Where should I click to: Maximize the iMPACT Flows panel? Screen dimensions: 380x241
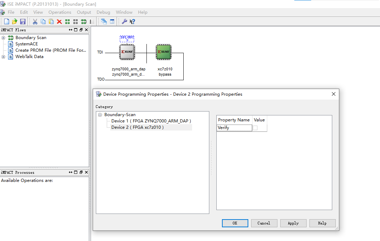(x=76, y=30)
